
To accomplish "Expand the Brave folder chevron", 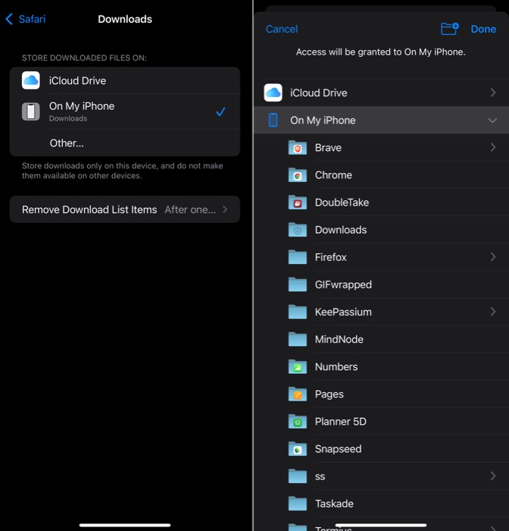I will coord(493,147).
